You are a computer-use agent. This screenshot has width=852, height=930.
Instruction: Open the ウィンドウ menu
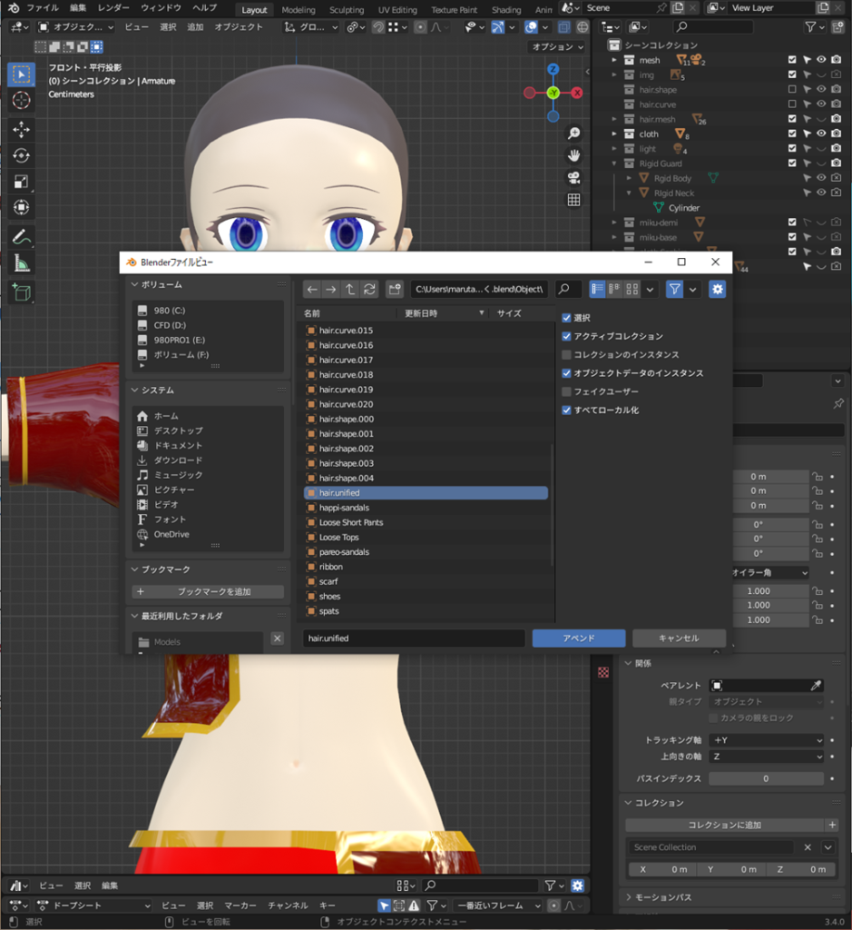[x=161, y=7]
